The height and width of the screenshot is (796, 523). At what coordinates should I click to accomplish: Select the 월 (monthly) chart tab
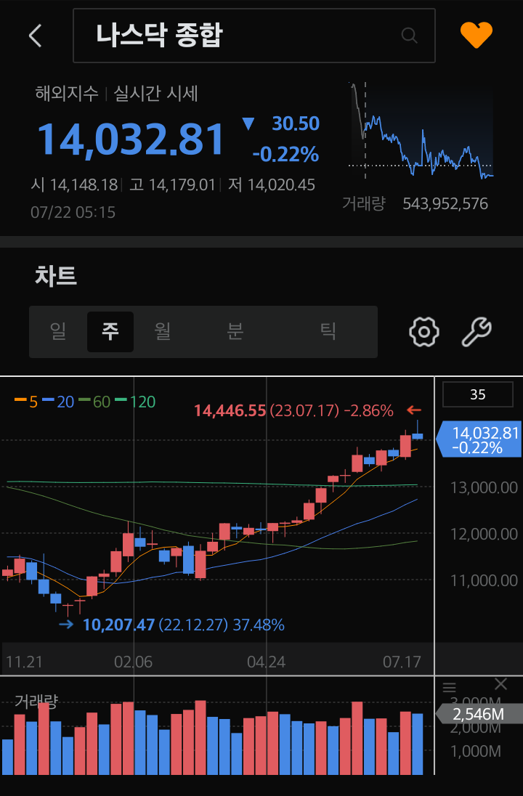point(163,331)
